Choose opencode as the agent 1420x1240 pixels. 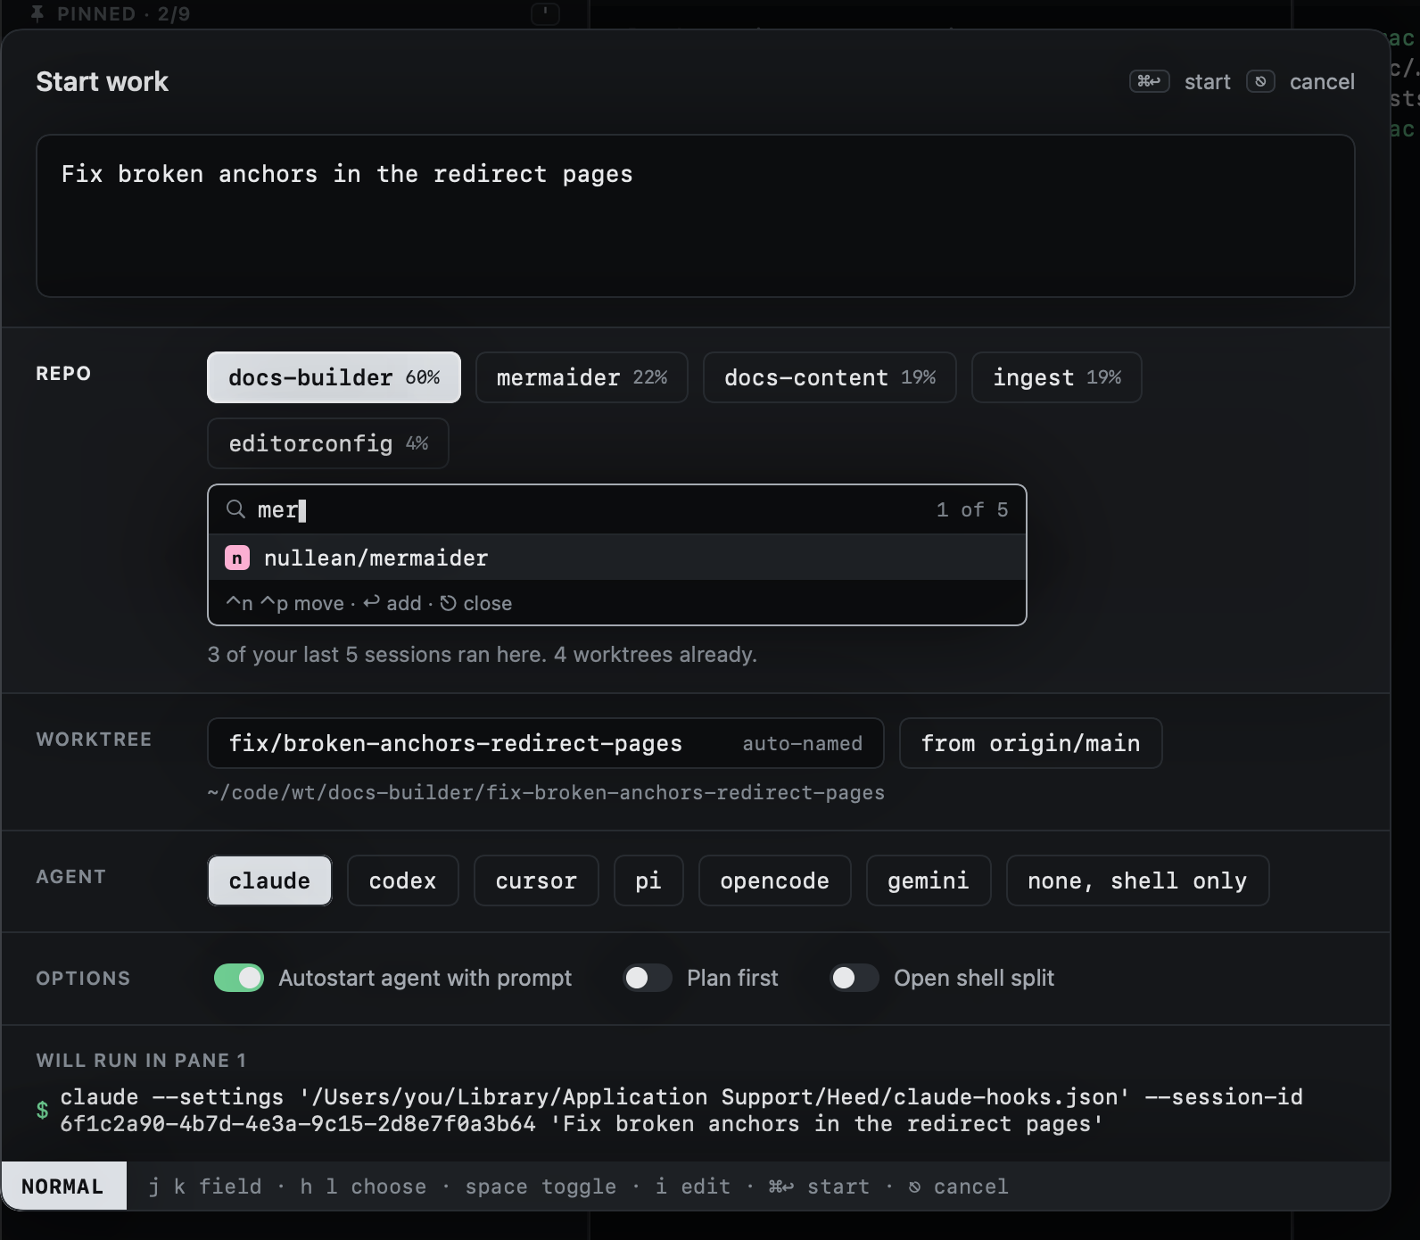click(x=775, y=880)
